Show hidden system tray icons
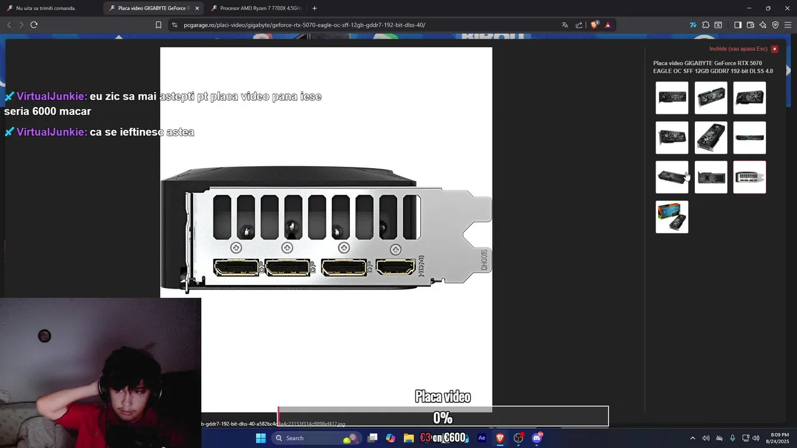Screen dimensions: 797x448 point(692,438)
